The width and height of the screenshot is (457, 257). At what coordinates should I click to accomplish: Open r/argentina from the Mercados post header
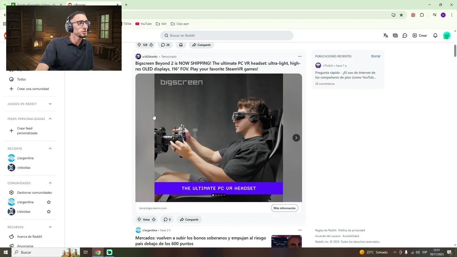click(150, 230)
